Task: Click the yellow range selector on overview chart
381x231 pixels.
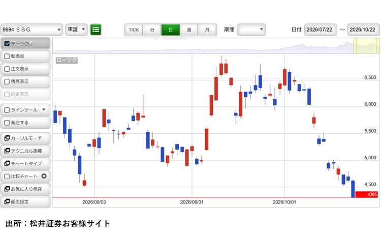Action: (x=366, y=46)
